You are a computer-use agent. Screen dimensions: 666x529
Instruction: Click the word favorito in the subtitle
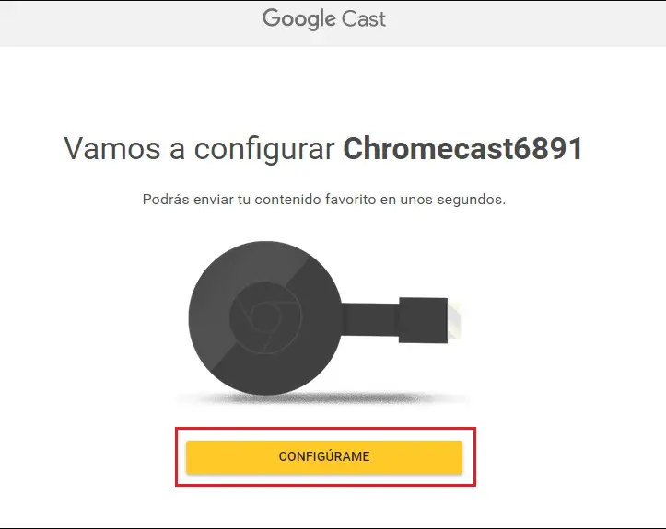click(351, 200)
